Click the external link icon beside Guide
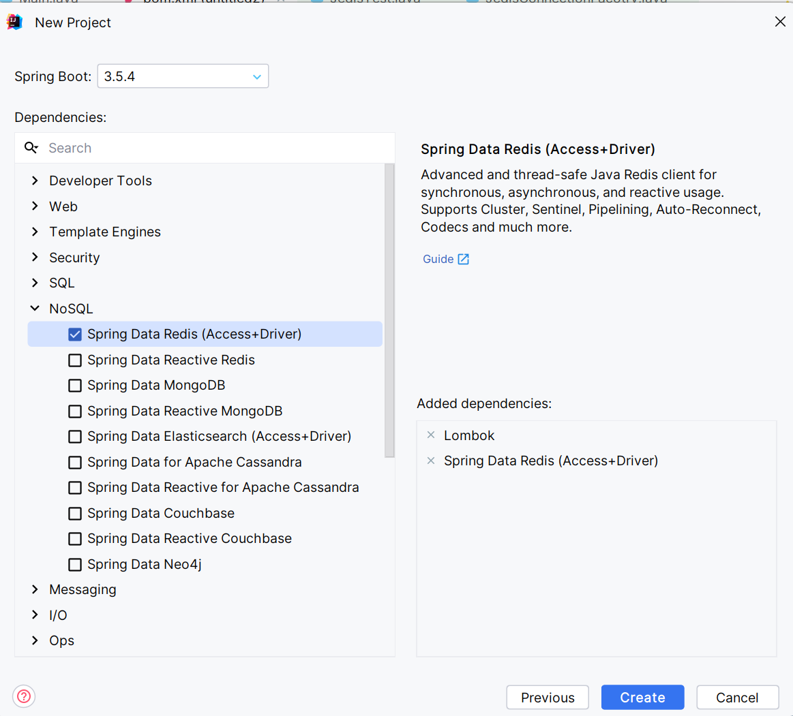 point(463,259)
